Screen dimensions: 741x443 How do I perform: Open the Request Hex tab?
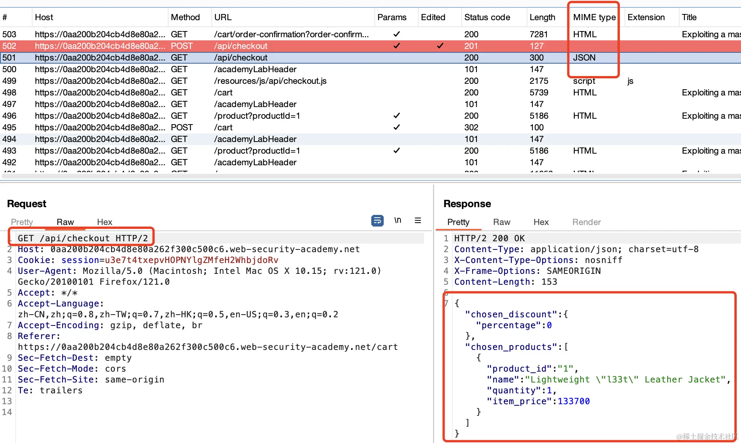pos(104,222)
